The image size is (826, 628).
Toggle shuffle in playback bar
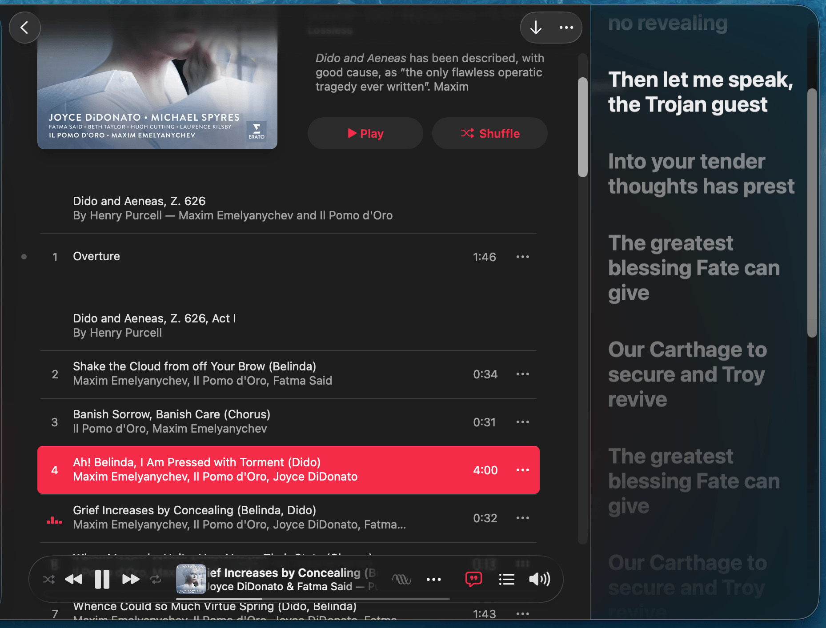tap(49, 579)
